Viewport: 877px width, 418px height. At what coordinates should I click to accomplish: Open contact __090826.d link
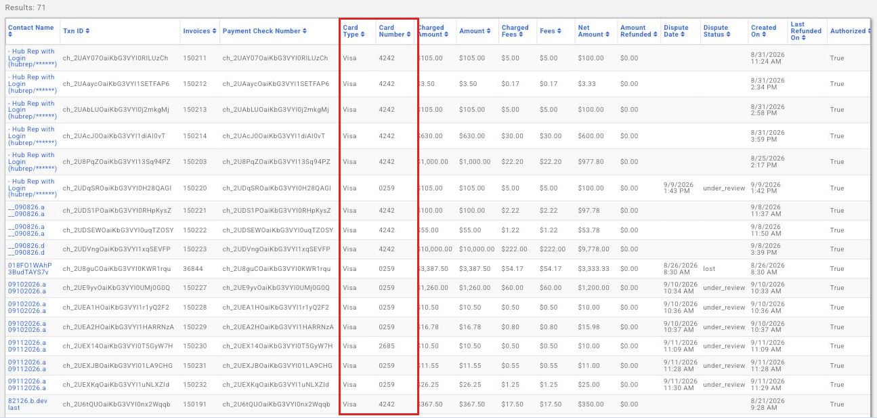point(26,249)
